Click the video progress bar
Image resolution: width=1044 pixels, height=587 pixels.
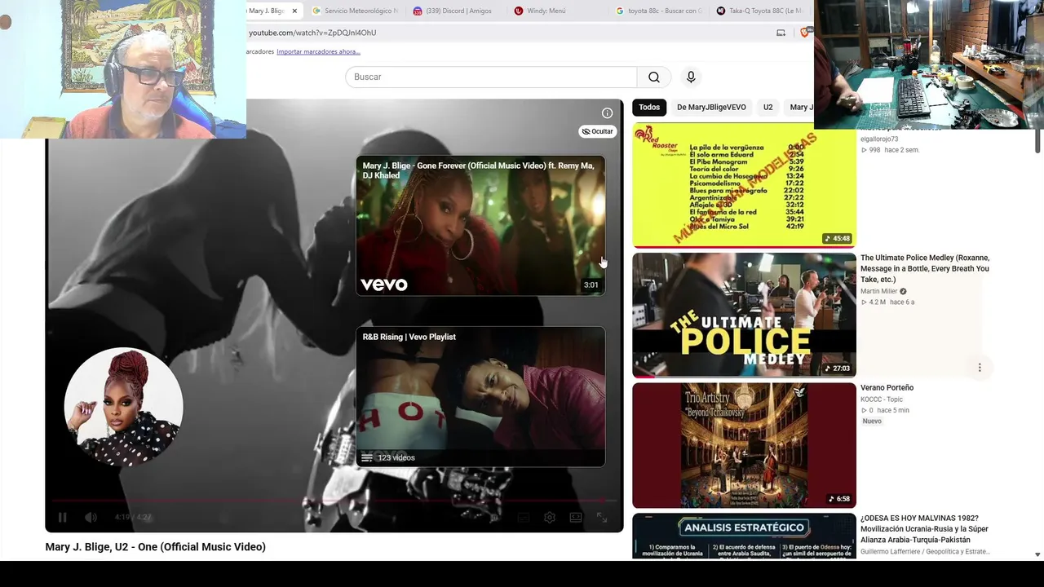(x=334, y=501)
